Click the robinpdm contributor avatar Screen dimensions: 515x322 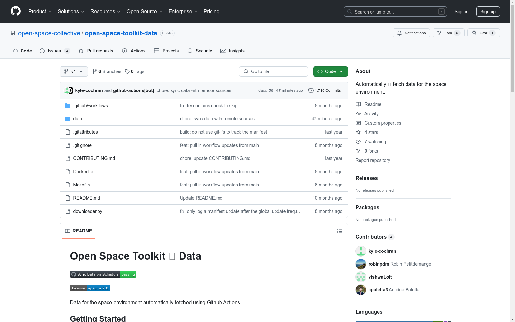[x=361, y=264]
